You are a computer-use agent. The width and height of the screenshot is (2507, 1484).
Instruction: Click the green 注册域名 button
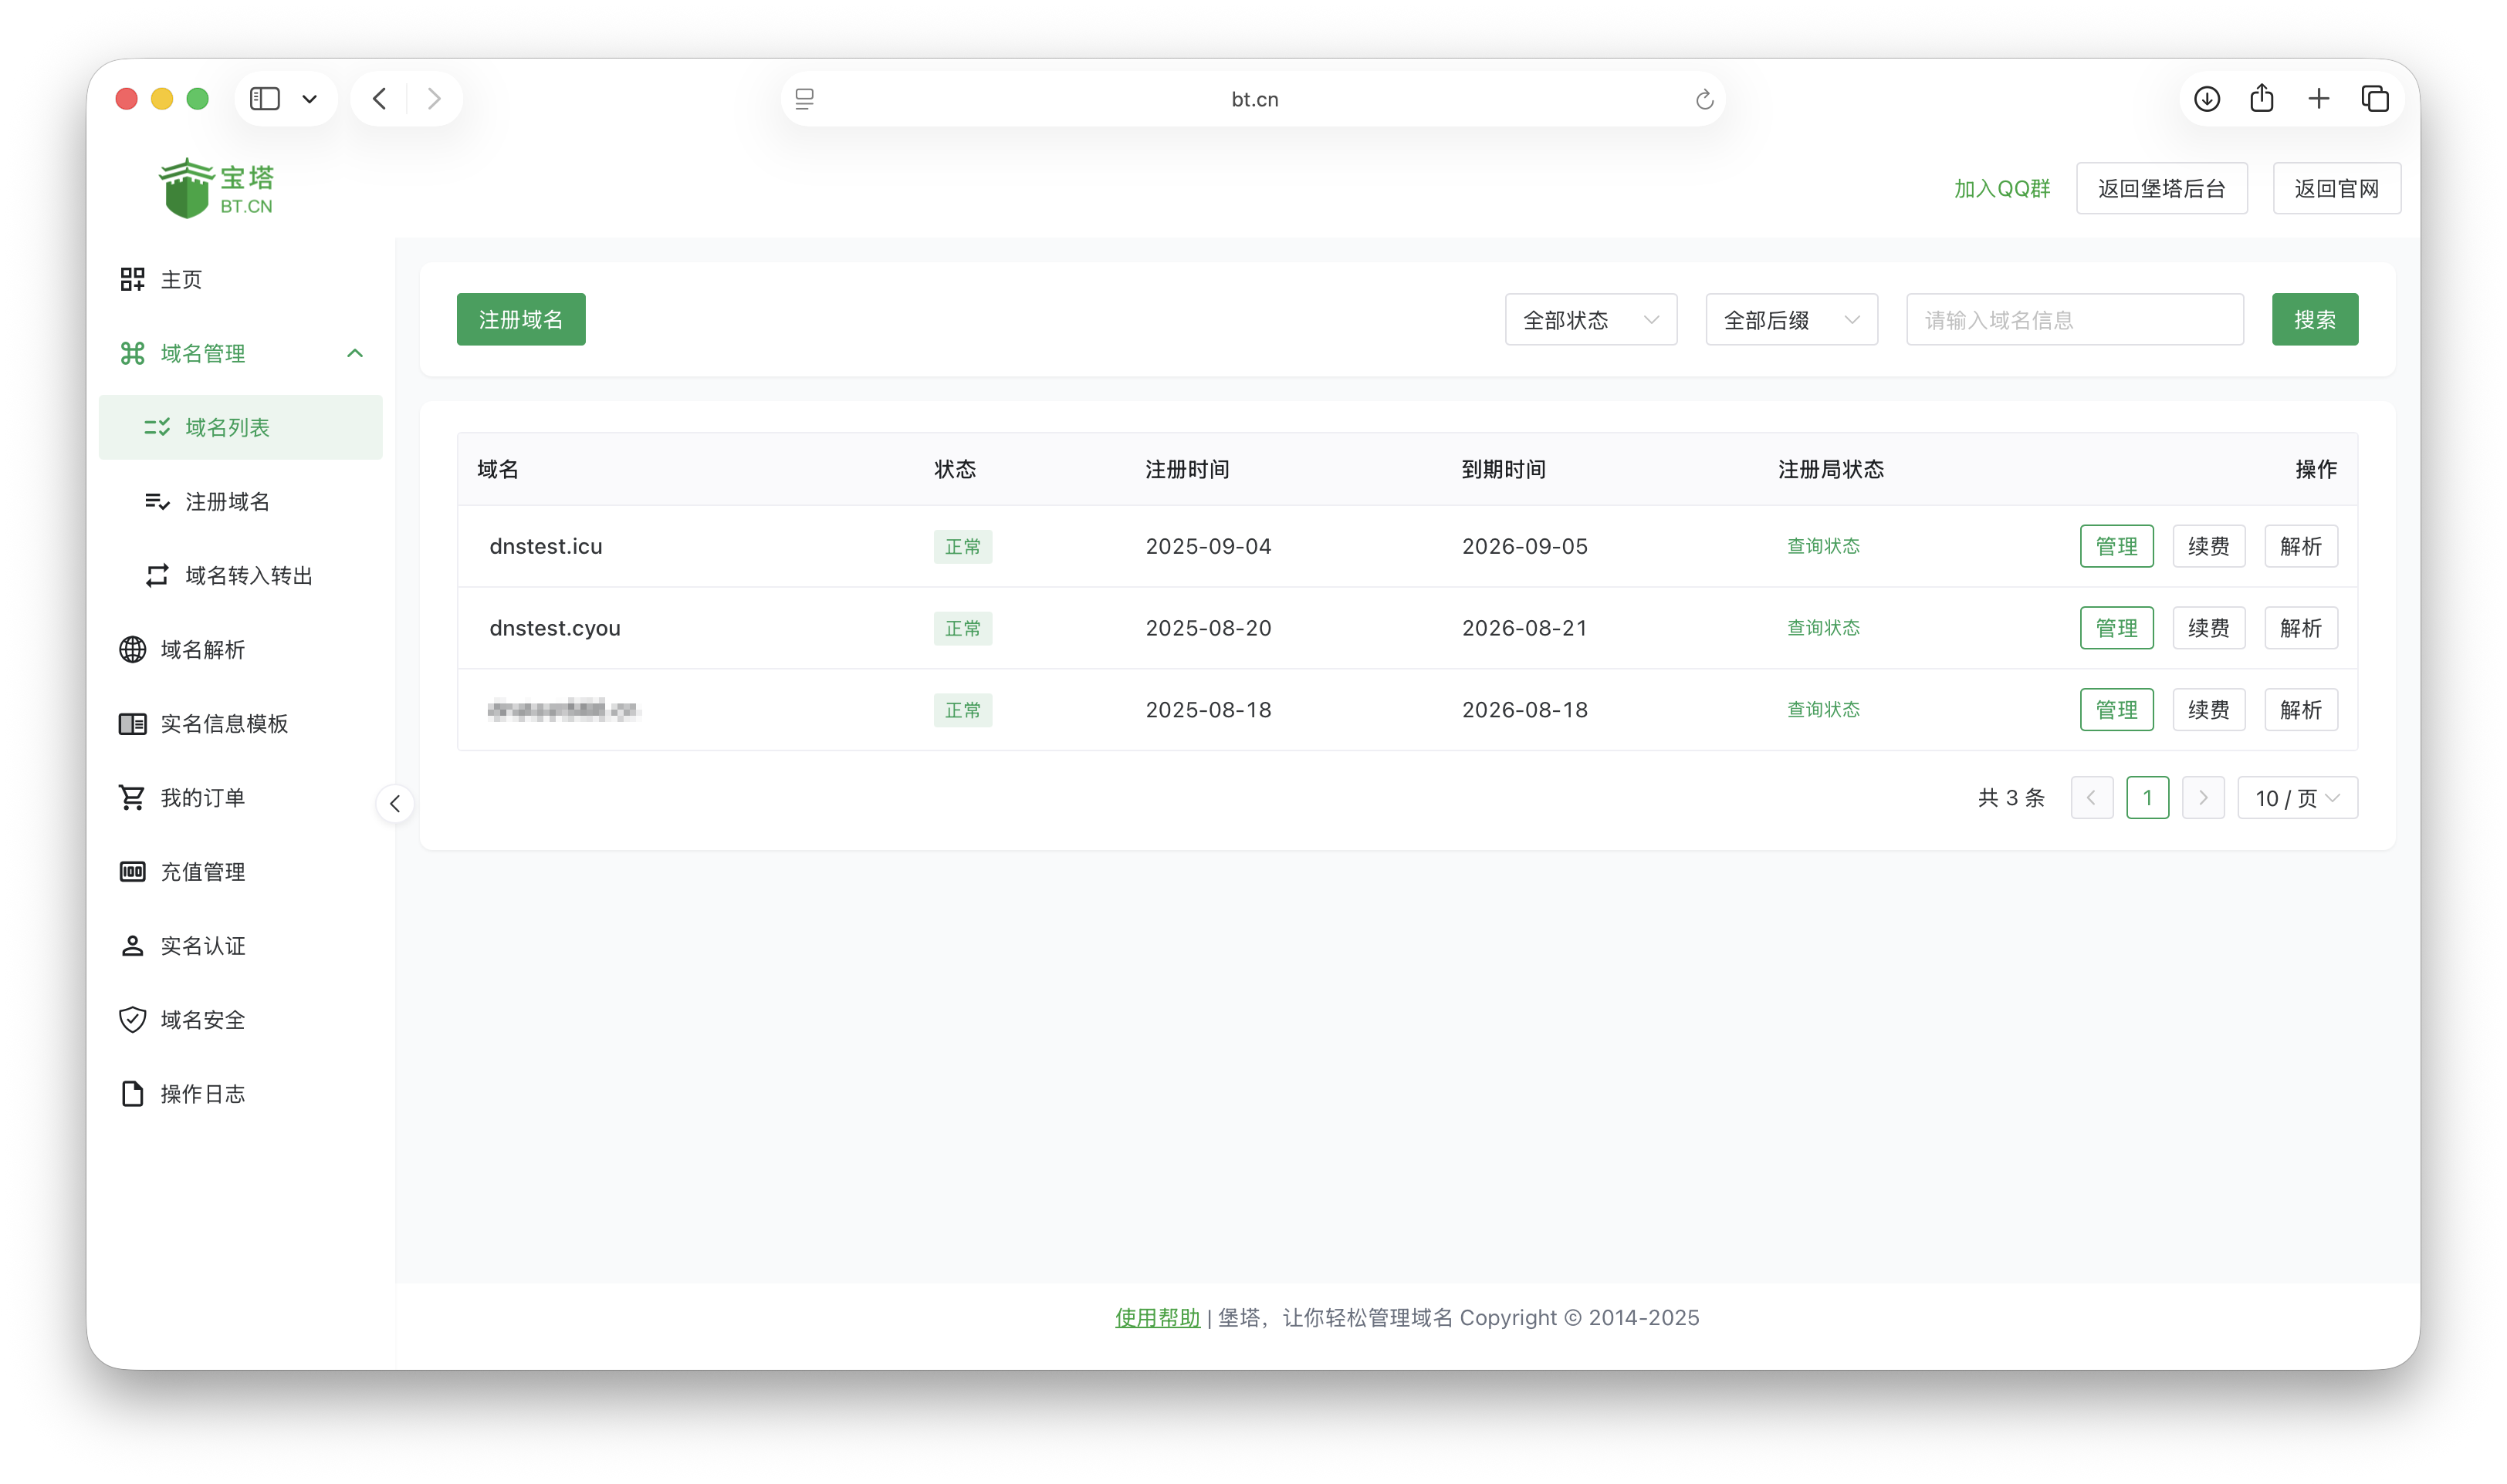point(520,320)
